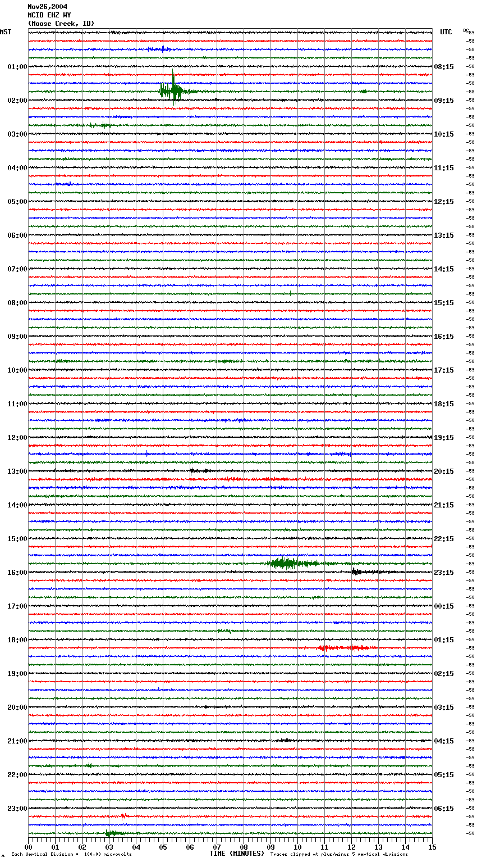Select the '06:15' UTC time label
This screenshot has width=477, height=862.
click(x=444, y=809)
